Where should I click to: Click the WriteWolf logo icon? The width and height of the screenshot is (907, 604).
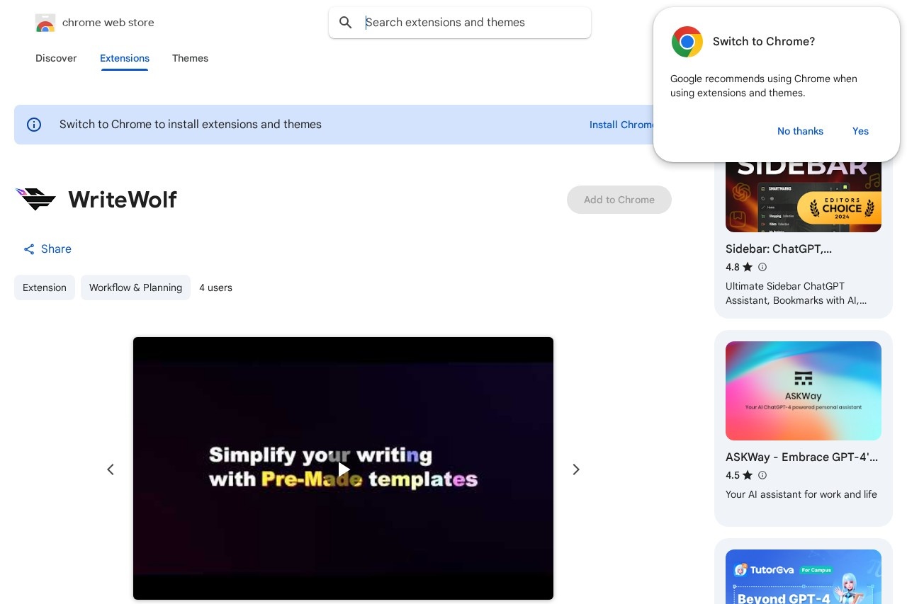(35, 200)
